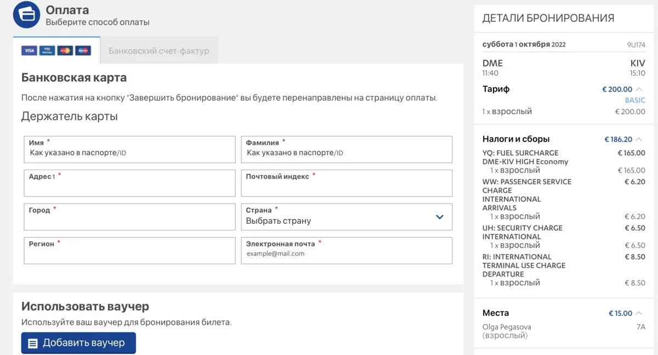Collapse the Налоги и сборы section
Screen dimensions: 658x355
pos(639,139)
